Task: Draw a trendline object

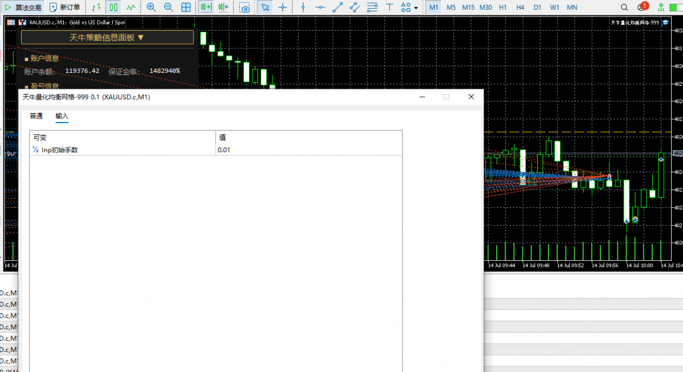Action: (338, 7)
